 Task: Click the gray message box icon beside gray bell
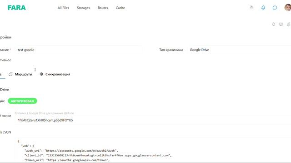281,24
